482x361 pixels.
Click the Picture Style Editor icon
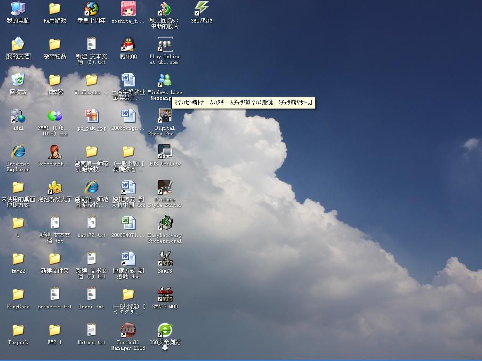(165, 188)
